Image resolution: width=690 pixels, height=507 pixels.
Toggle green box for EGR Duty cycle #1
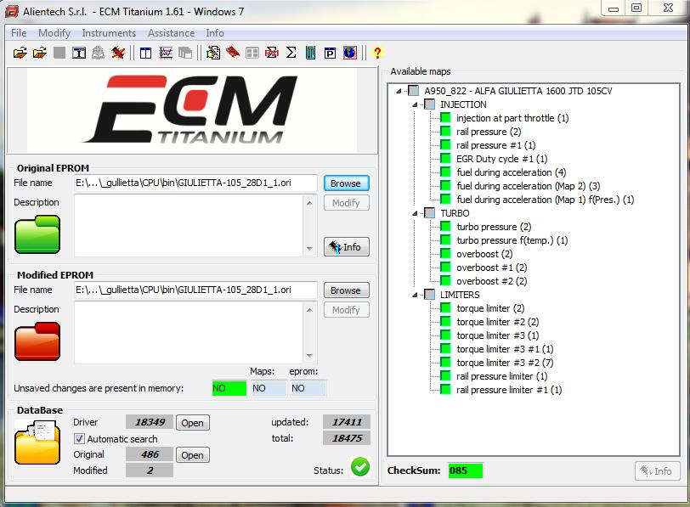[446, 159]
